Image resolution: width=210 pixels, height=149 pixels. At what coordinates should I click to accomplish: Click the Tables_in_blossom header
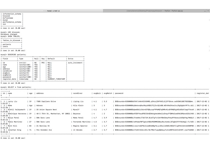(11, 40)
